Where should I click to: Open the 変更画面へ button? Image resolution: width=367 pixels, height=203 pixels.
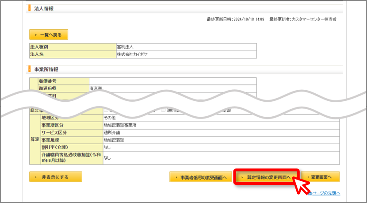(321, 177)
